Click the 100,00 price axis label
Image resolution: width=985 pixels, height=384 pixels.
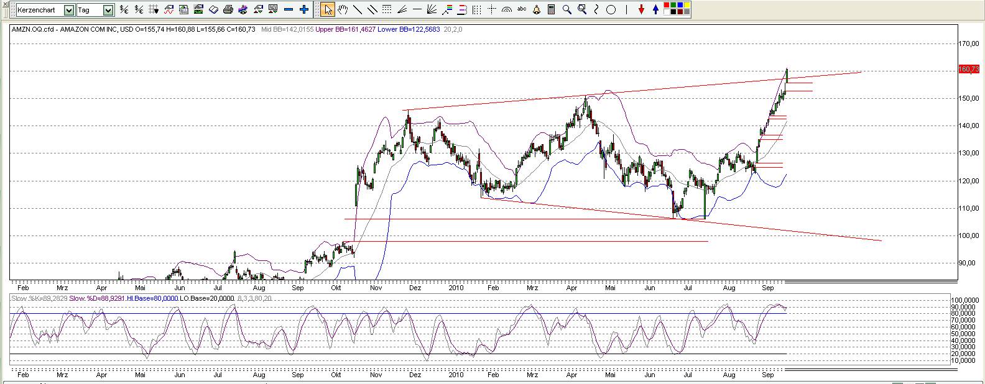point(969,235)
